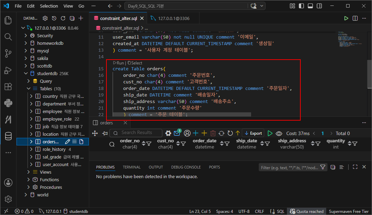Switch to the DEBUG CONSOLE tab
This screenshot has height=215, width=372.
point(186,167)
